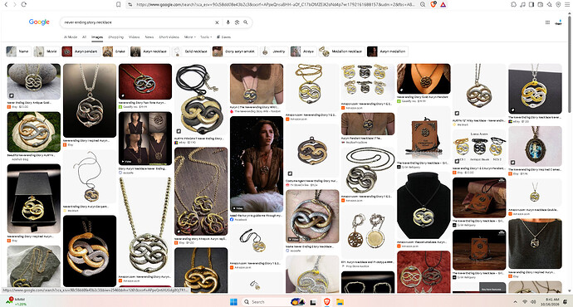Open the MMM stock widget on taskbar
Screen dimensions: 573x307
[x=16, y=301]
